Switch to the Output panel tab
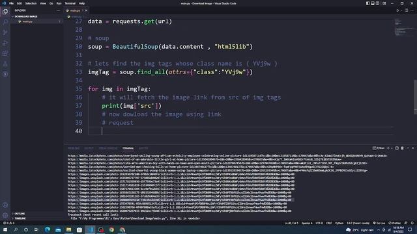417x234 pixels. point(89,148)
